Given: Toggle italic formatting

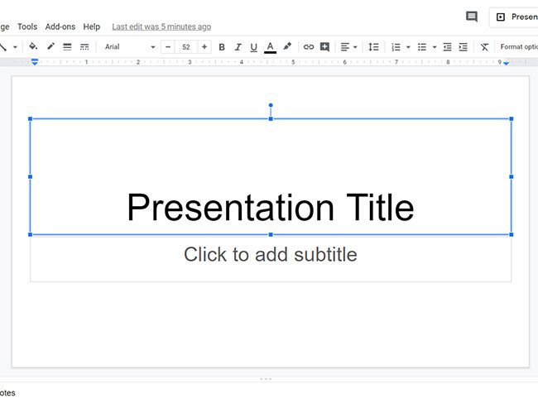Looking at the screenshot, I should [x=238, y=47].
